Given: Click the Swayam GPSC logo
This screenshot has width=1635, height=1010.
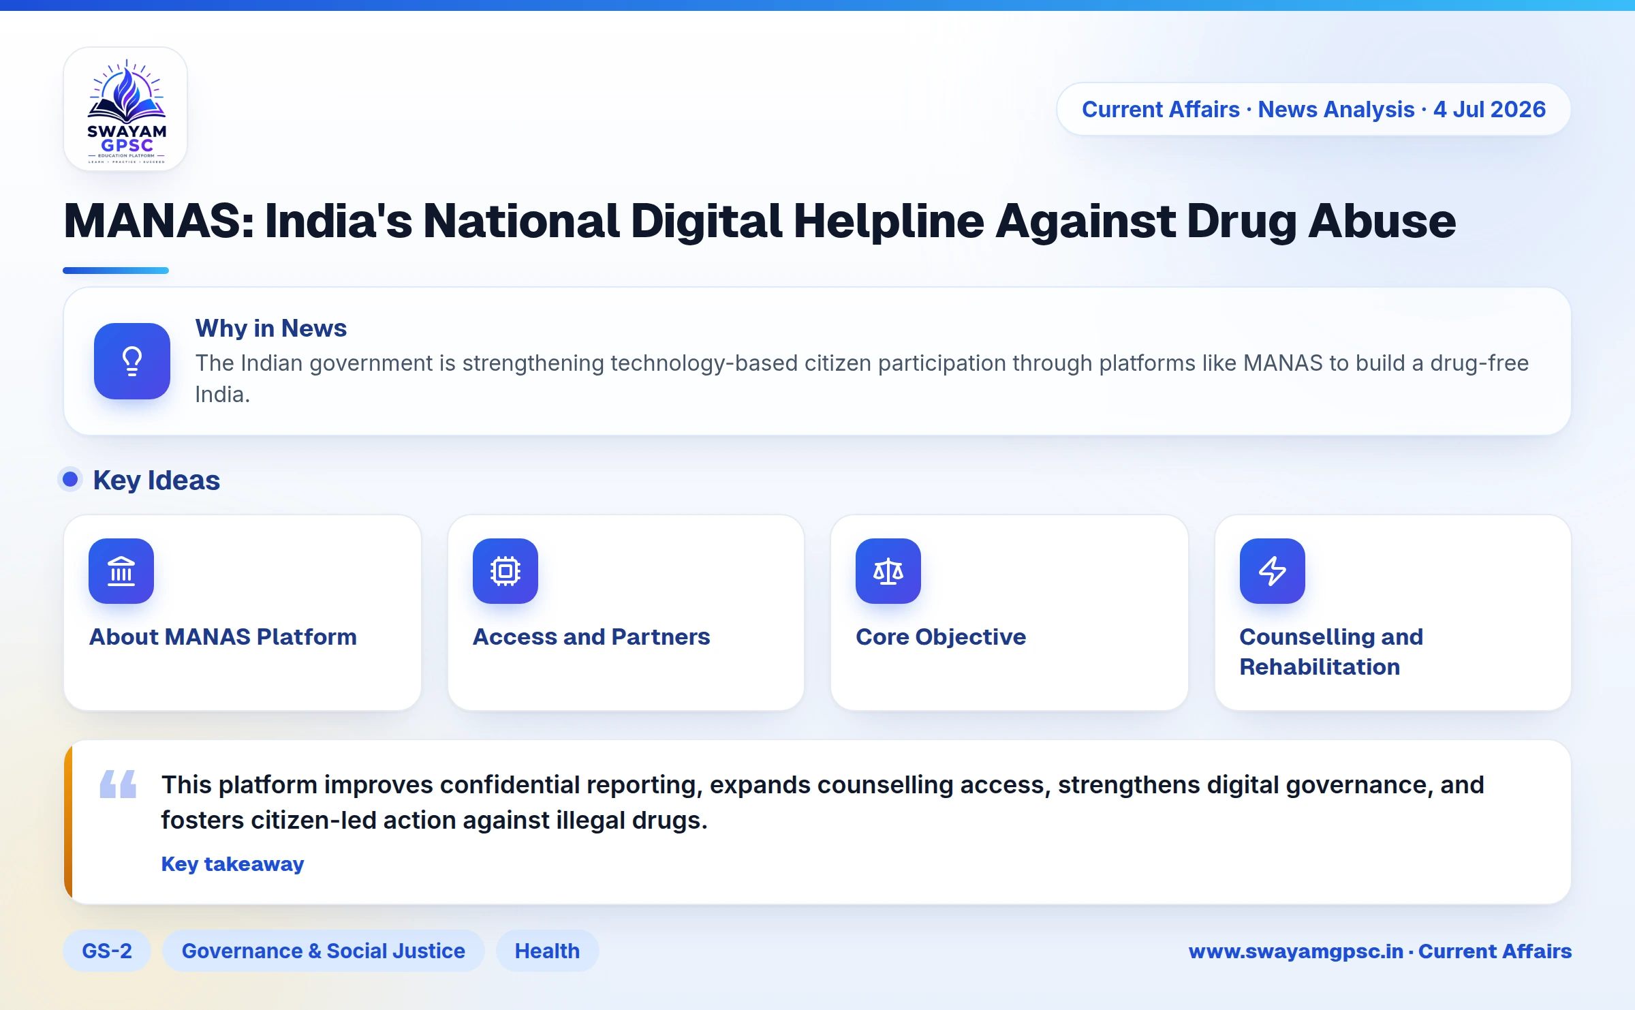Looking at the screenshot, I should click(126, 109).
